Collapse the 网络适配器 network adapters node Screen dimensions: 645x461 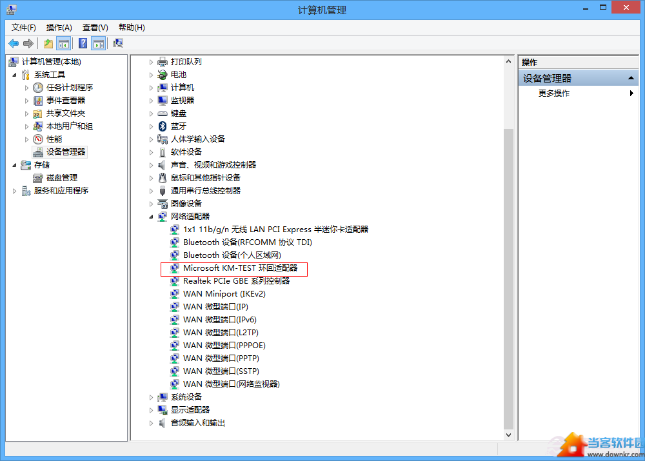tap(152, 217)
